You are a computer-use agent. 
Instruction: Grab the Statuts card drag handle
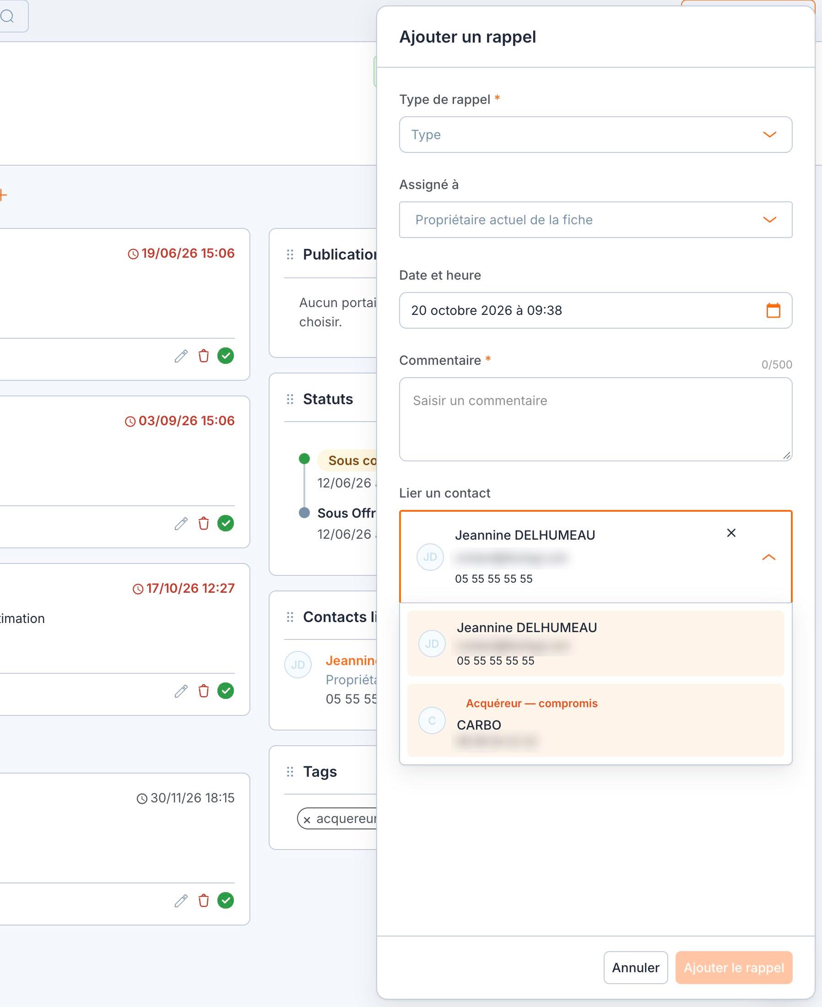coord(290,399)
